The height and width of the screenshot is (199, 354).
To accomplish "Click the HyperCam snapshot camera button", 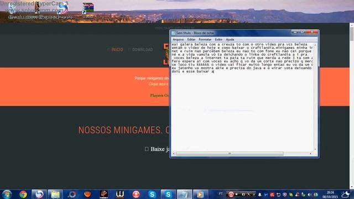I will coord(243,194).
